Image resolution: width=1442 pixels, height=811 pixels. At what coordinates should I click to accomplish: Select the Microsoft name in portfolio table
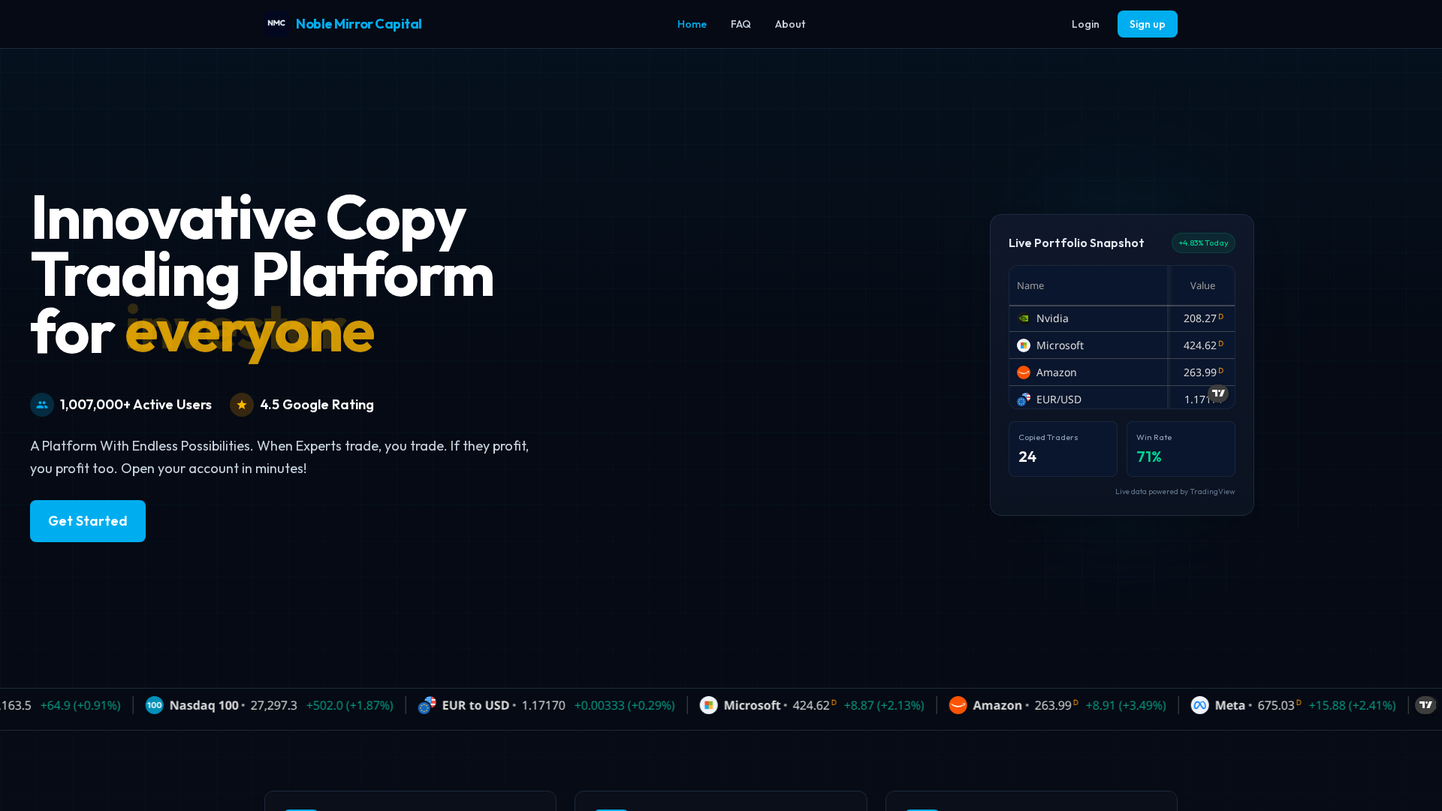tap(1060, 345)
